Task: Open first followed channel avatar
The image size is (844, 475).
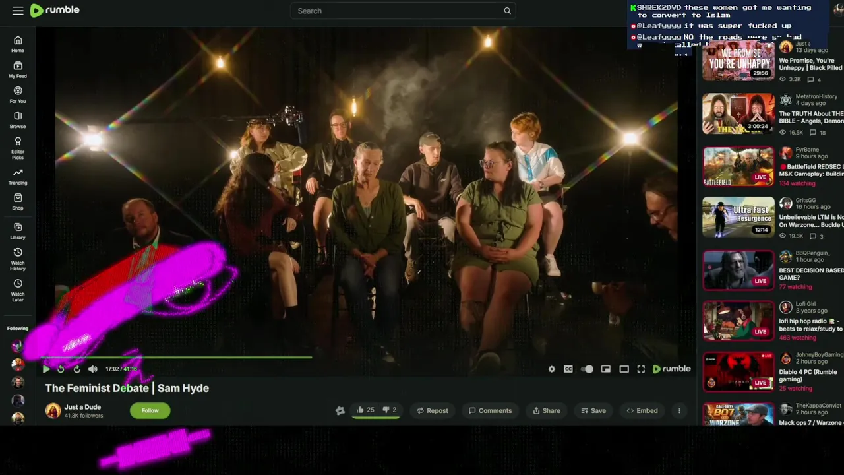Action: click(18, 346)
